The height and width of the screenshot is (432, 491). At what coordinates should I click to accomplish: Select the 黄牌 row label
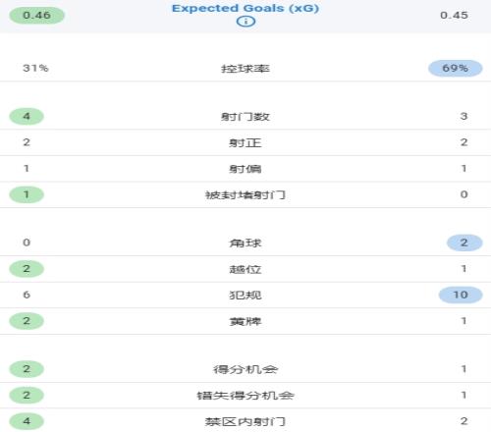(245, 322)
